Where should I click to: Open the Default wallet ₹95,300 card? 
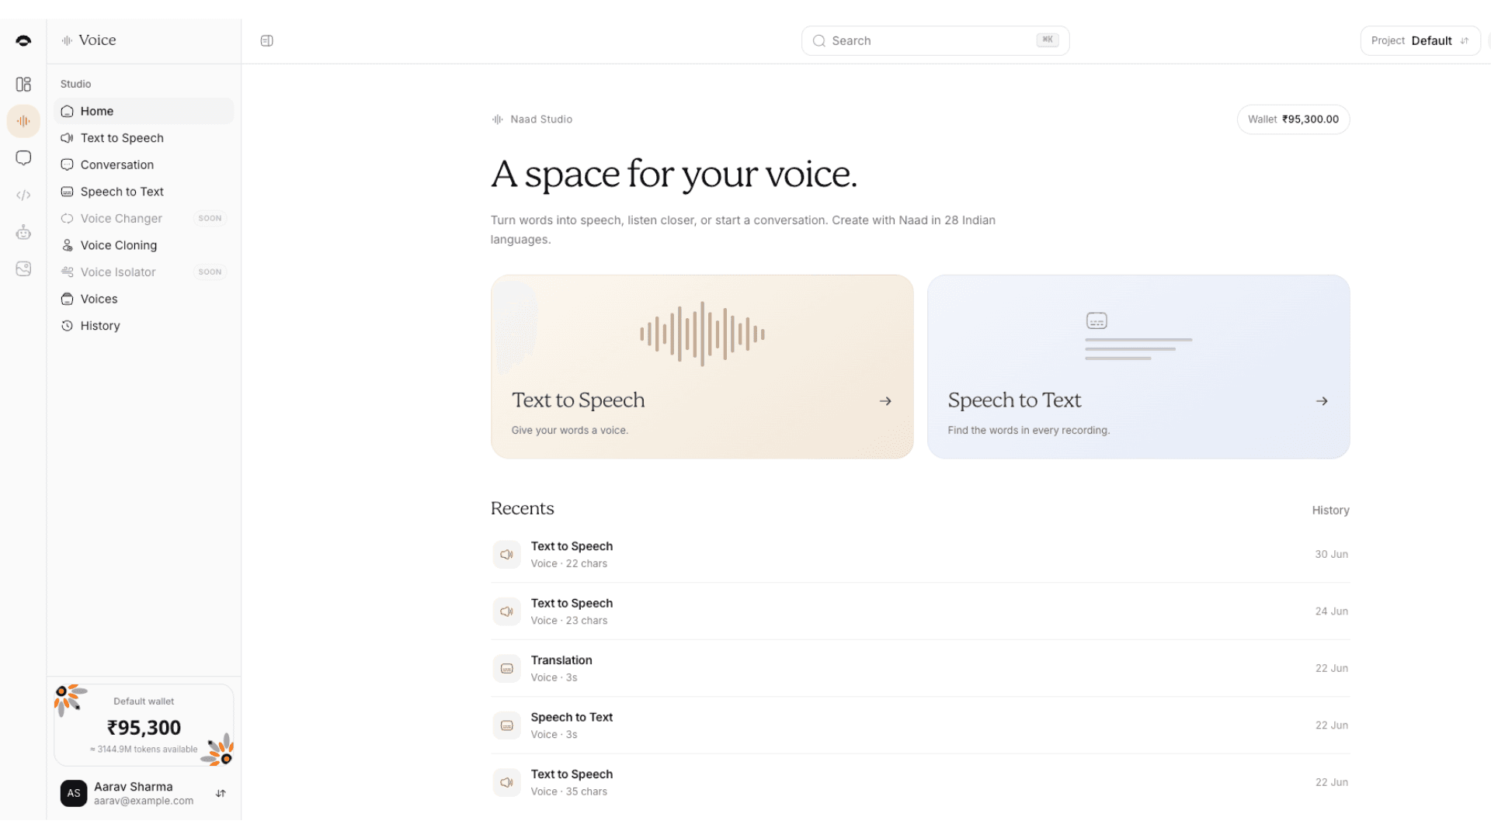coord(144,725)
